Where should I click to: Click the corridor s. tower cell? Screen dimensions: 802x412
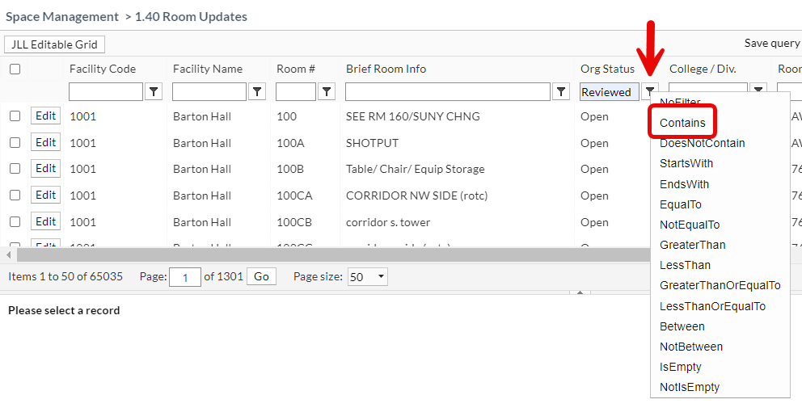pyautogui.click(x=388, y=222)
